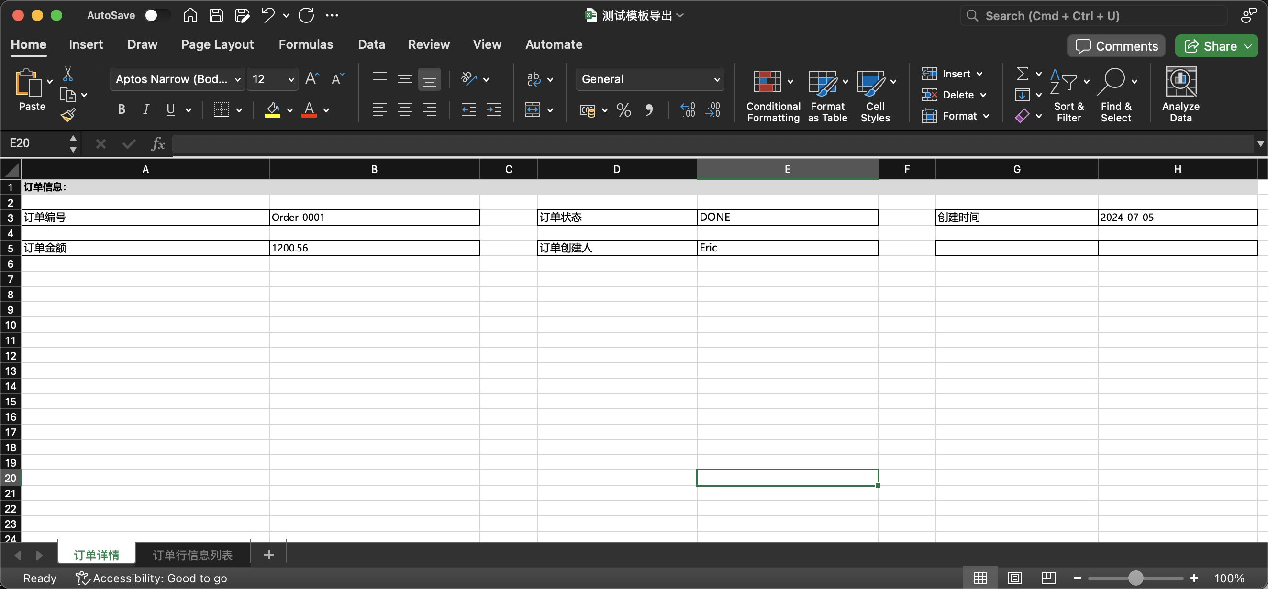The width and height of the screenshot is (1268, 589).
Task: Apply yellow fill color
Action: click(273, 109)
